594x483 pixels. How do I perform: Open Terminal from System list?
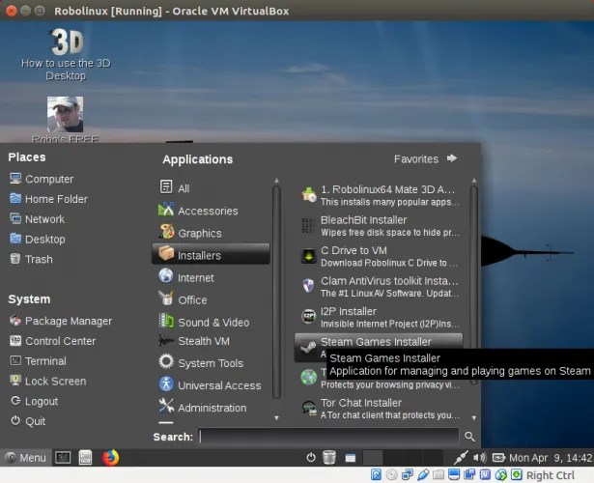click(38, 361)
